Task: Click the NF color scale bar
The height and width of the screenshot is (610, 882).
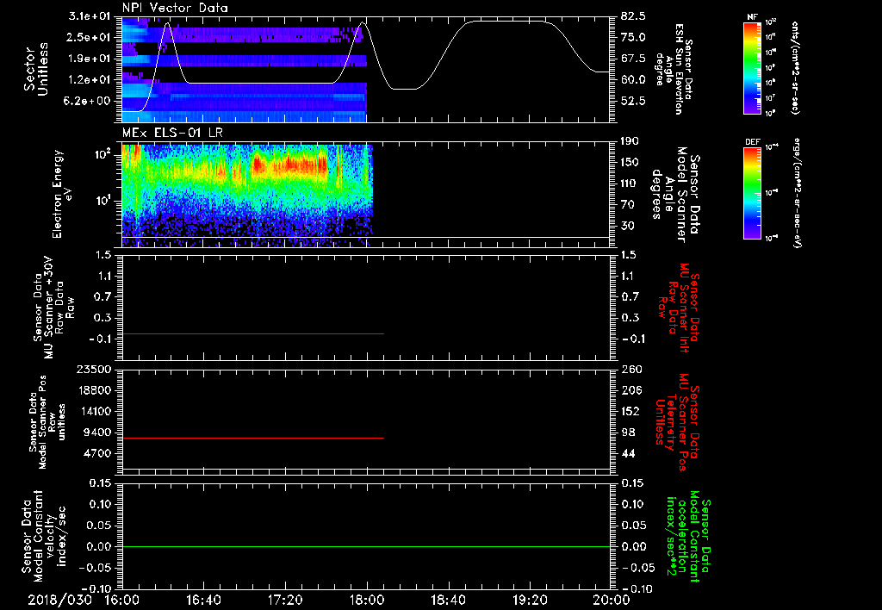Action: coord(752,67)
